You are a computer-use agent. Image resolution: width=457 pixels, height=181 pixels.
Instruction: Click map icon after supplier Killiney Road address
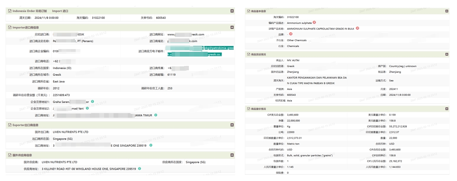(x=140, y=169)
